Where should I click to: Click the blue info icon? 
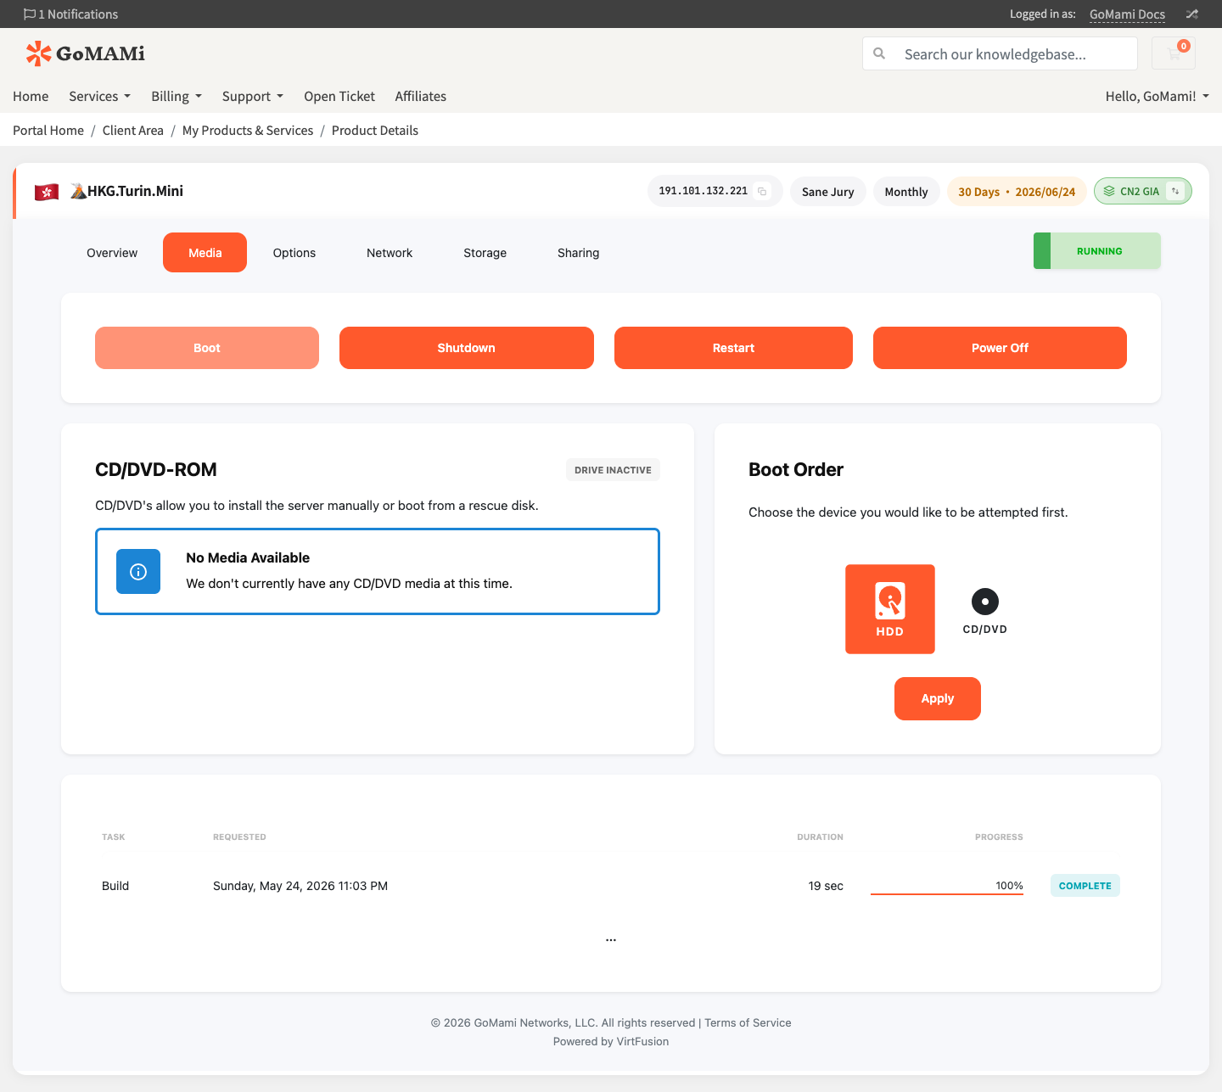(138, 572)
